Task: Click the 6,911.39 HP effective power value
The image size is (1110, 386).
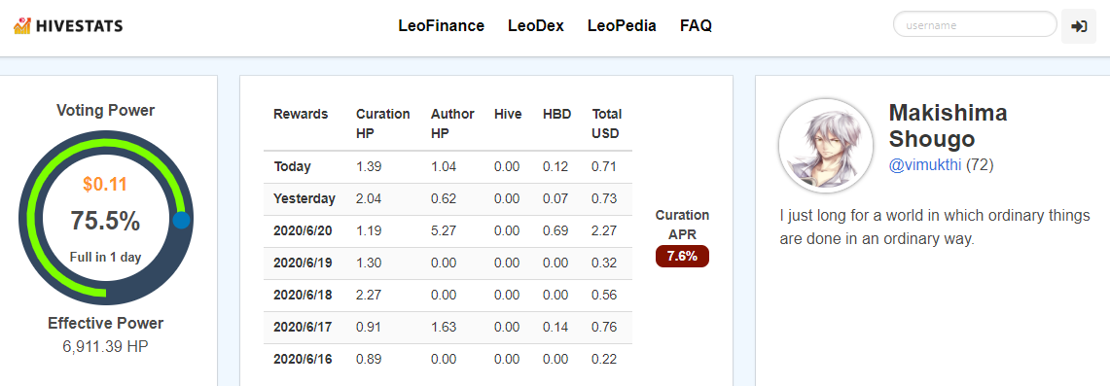Action: pyautogui.click(x=105, y=346)
